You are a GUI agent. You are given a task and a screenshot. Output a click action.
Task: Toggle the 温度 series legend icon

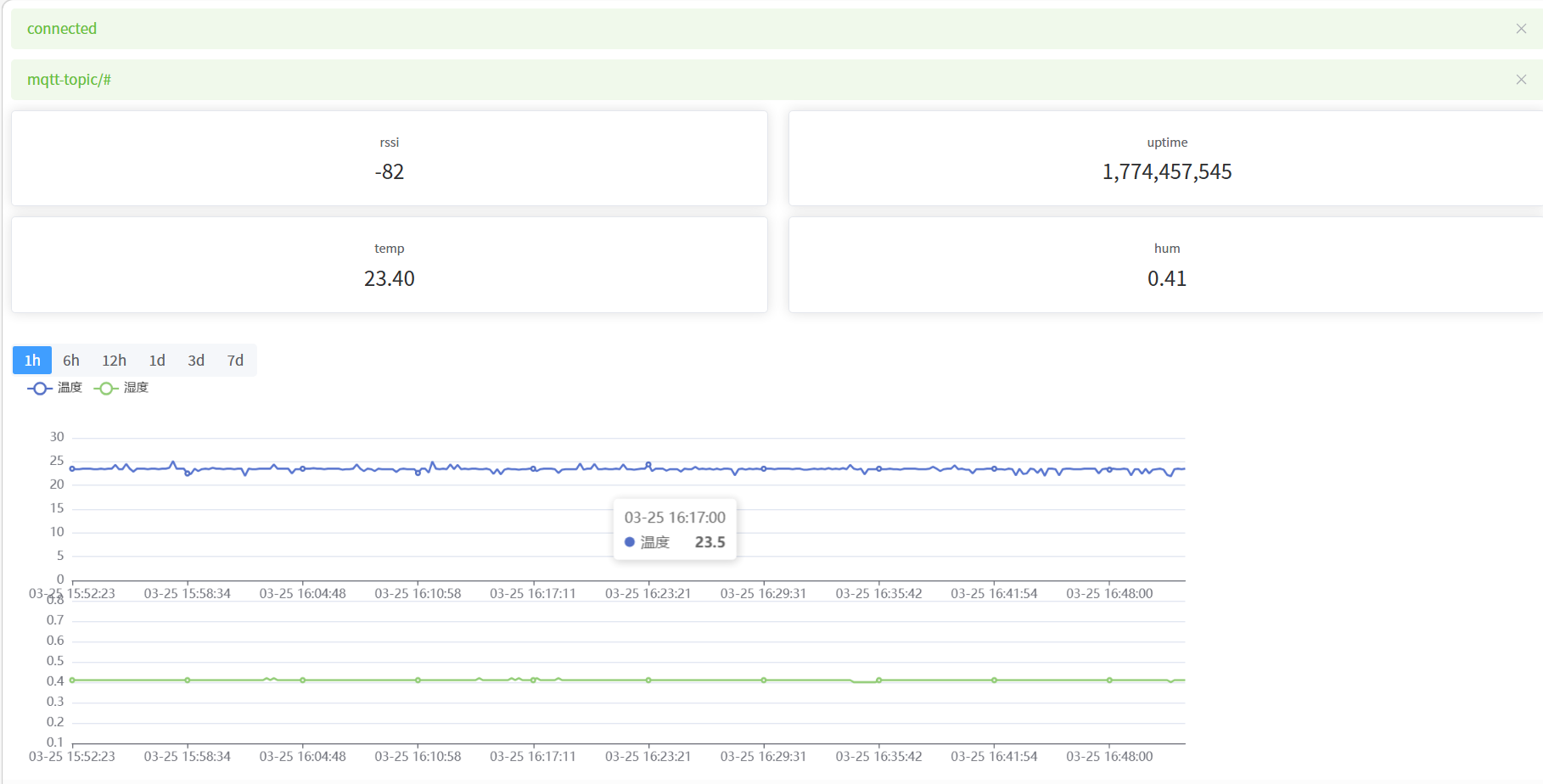coord(40,388)
